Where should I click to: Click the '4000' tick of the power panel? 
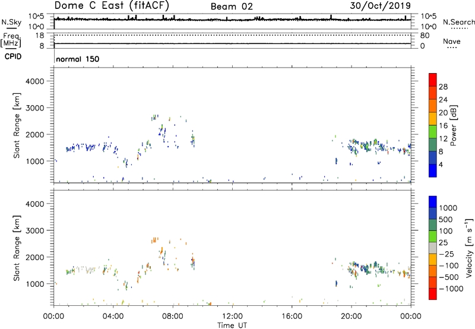34,81
